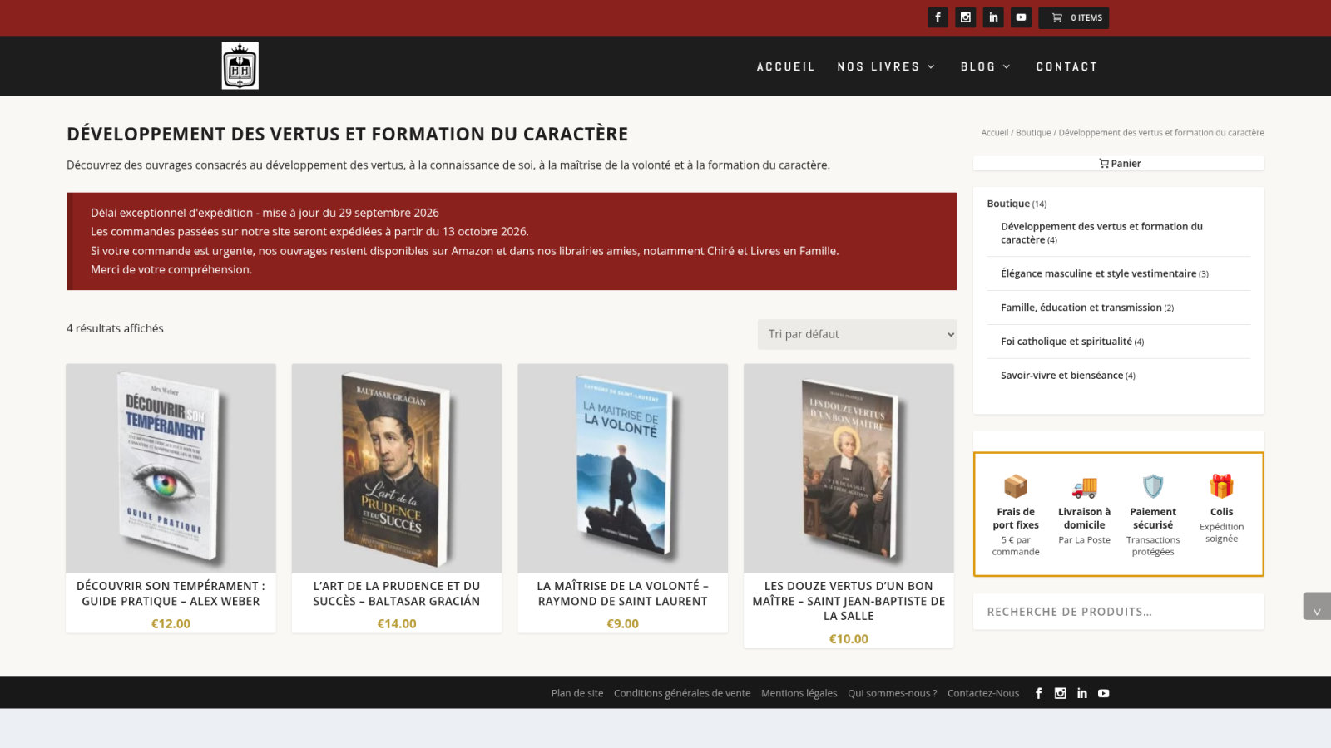The width and height of the screenshot is (1331, 748).
Task: Open Instagram icon in footer
Action: [x=1060, y=693]
